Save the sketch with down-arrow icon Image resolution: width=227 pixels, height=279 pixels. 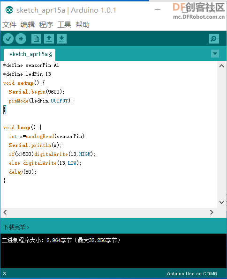pyautogui.click(x=62, y=38)
